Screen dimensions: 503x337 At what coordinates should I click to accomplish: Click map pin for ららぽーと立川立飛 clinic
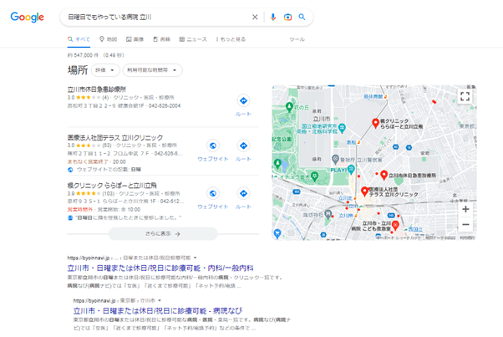[375, 123]
